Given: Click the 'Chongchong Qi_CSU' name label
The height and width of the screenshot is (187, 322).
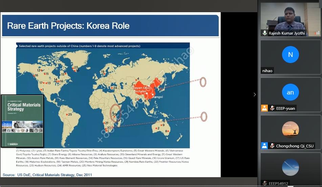Looking at the screenshot, I should pos(295,146).
